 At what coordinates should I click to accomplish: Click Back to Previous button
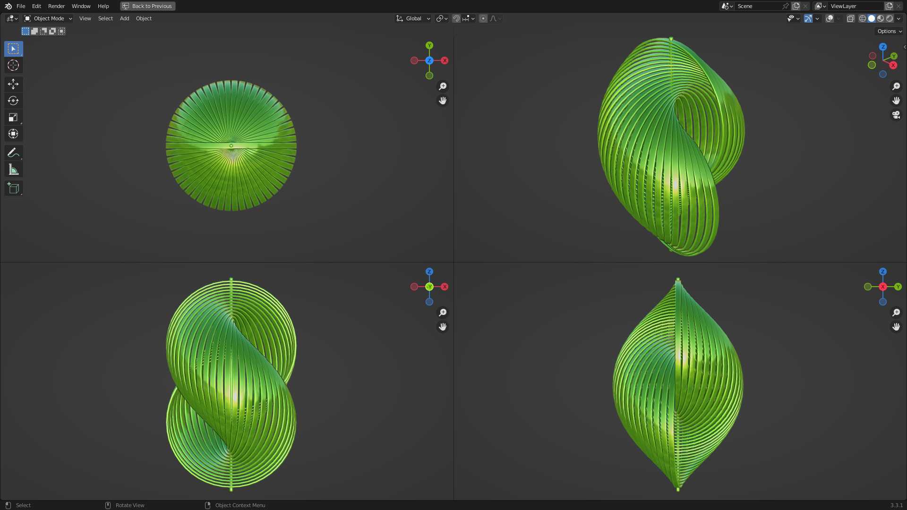[148, 6]
